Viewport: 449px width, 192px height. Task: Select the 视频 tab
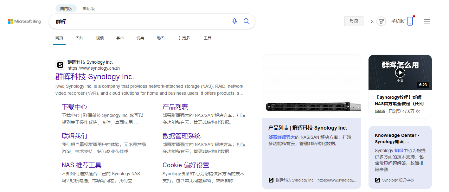coord(100,38)
